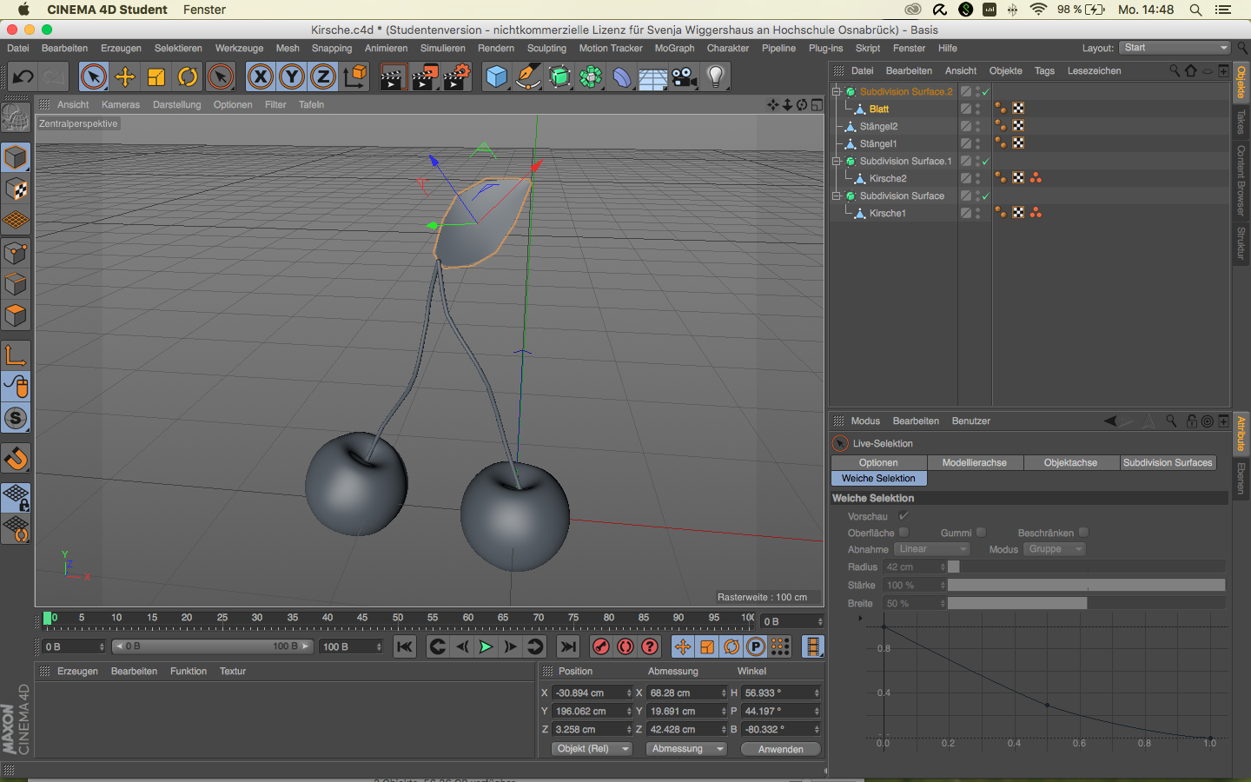
Task: Add a cube primitive object
Action: pos(496,77)
